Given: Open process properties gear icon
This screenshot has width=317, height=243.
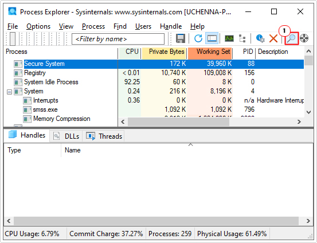Looking at the screenshot, I should [260, 38].
